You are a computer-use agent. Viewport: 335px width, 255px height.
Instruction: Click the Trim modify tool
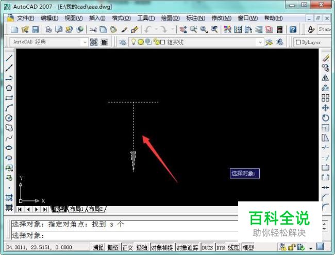[325, 148]
